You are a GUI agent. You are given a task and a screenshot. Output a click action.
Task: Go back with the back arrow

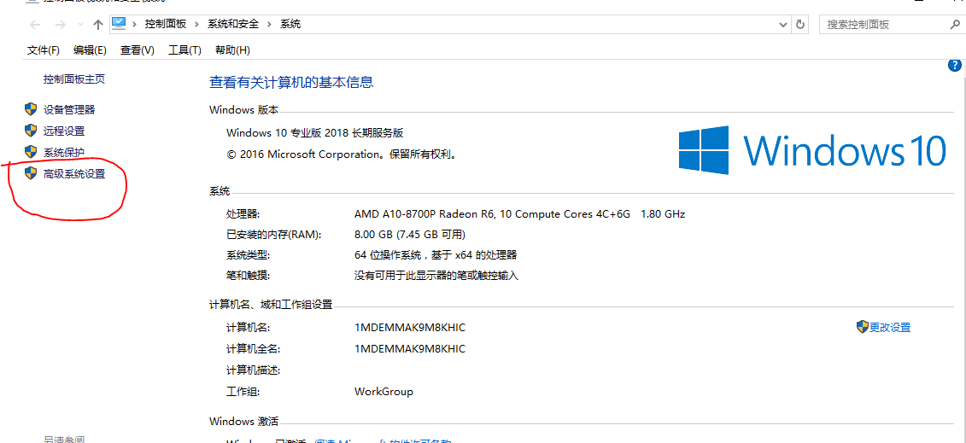point(35,25)
